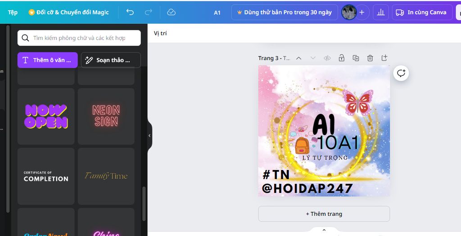Select the LÝ TỰ TRỌNG text

point(325,158)
